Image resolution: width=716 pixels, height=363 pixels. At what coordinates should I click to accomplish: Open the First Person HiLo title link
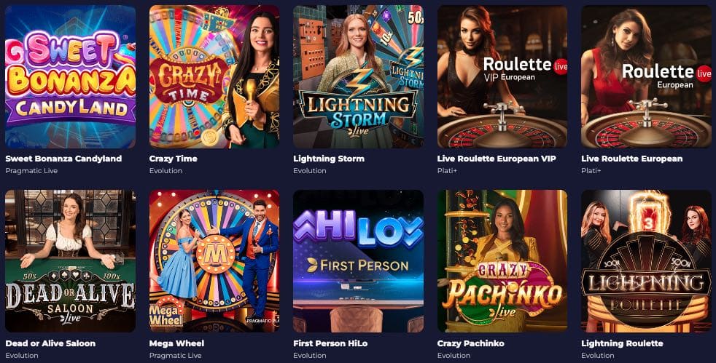(330, 343)
